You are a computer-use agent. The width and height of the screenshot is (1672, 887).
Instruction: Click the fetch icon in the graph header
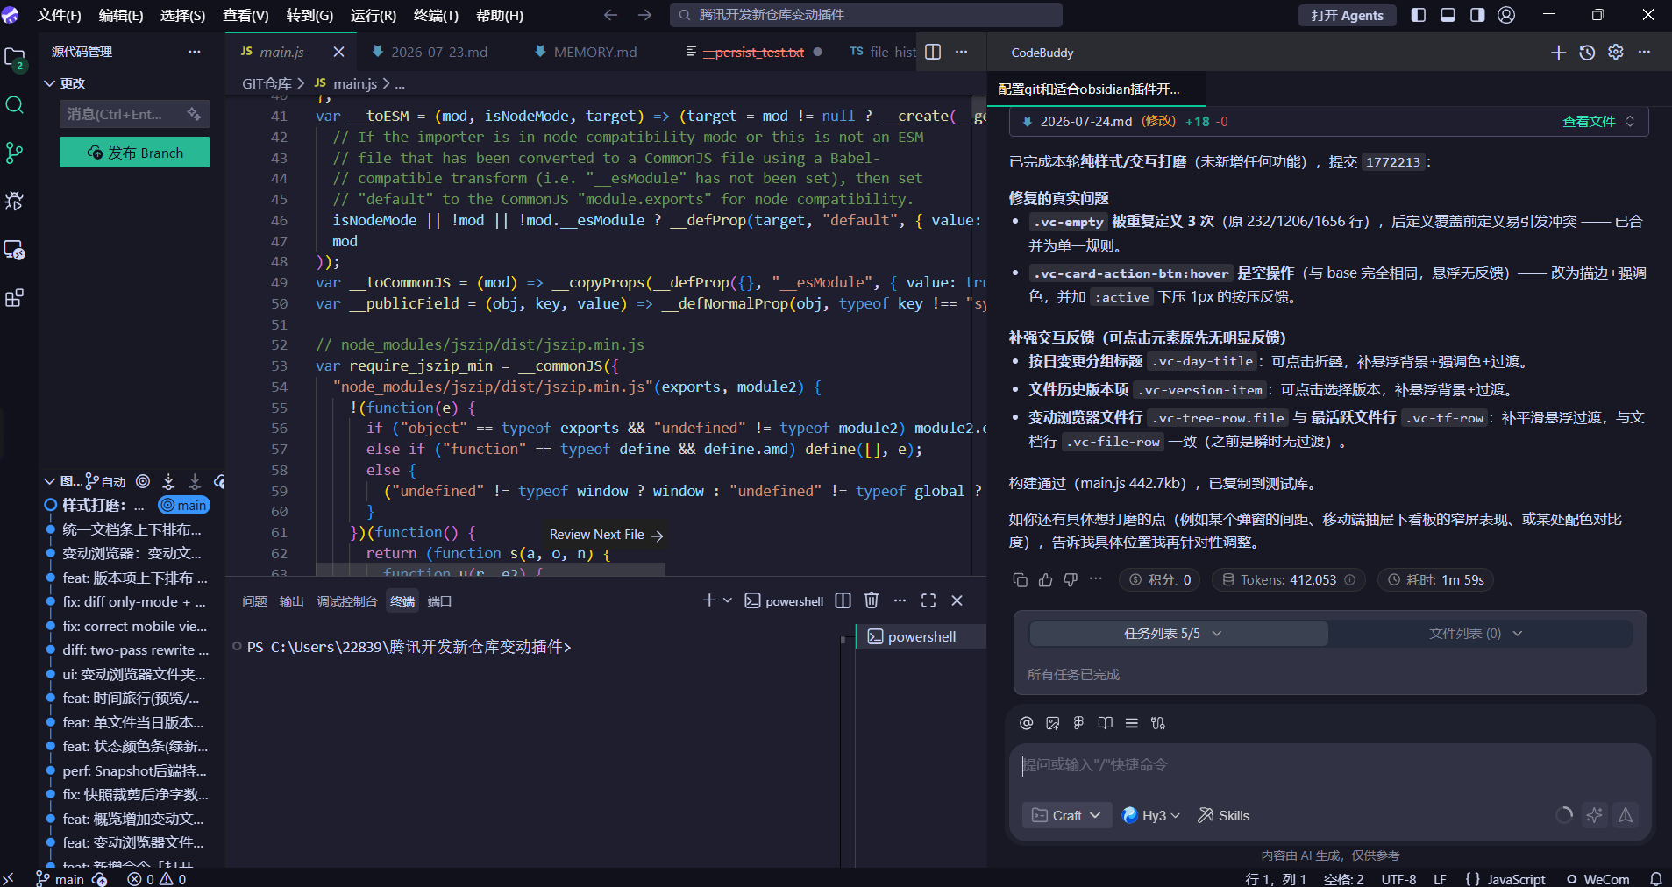coord(168,481)
